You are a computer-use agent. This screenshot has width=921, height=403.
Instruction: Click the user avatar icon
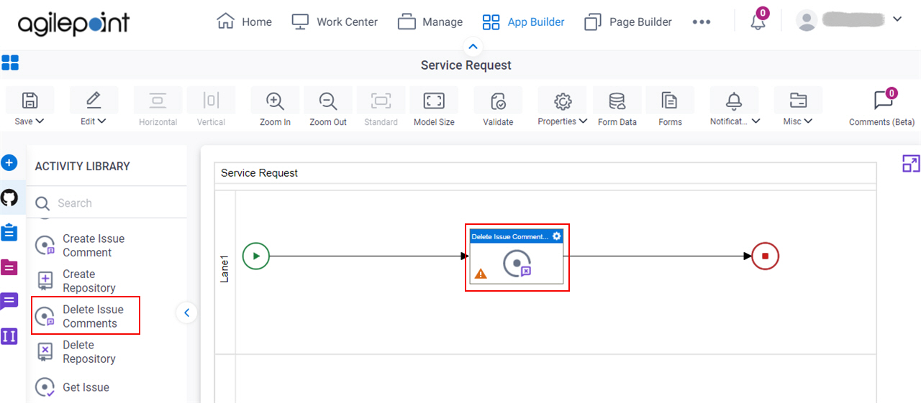[x=807, y=20]
